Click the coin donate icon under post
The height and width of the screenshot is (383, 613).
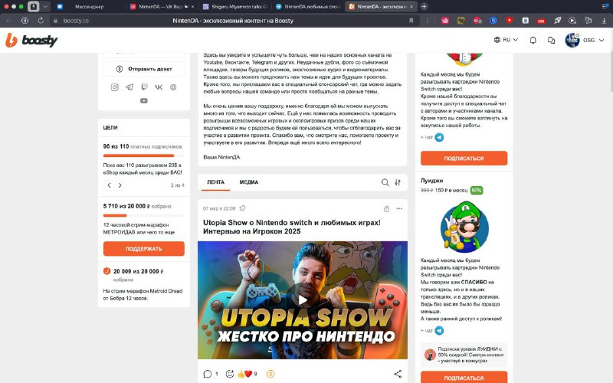270,374
